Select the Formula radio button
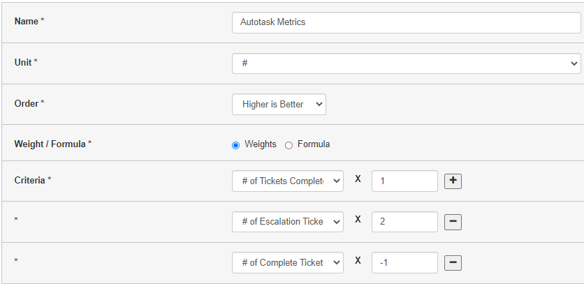Image resolution: width=584 pixels, height=286 pixels. point(289,145)
